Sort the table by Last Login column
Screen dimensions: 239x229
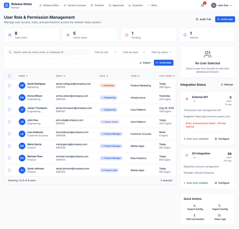167,76
